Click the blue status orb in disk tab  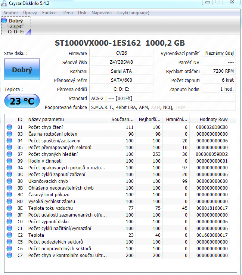pos(4,21)
